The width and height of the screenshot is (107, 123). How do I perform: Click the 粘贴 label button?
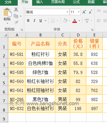[7, 19]
